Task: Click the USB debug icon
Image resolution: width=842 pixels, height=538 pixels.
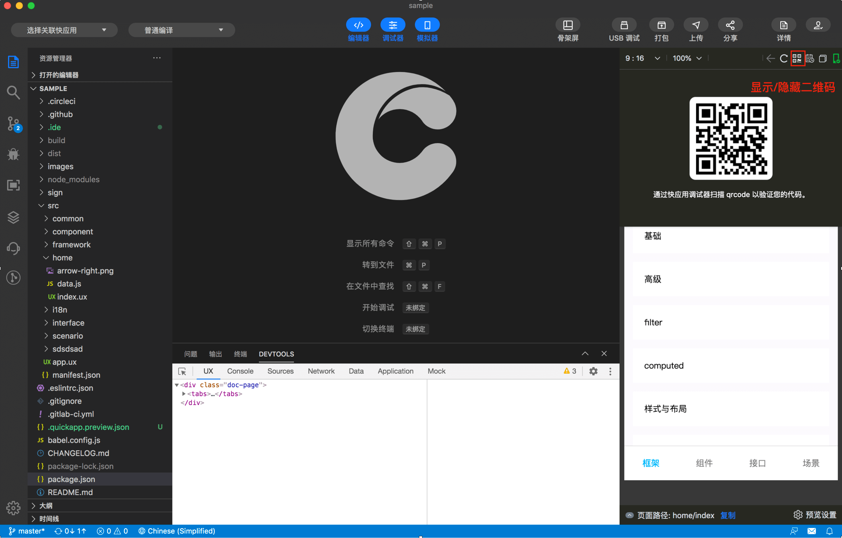Action: 624,25
